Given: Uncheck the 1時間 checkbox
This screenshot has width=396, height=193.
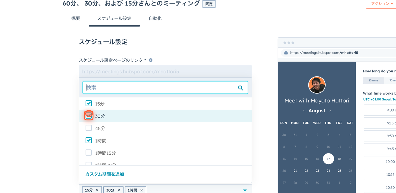Looking at the screenshot, I should tap(89, 140).
